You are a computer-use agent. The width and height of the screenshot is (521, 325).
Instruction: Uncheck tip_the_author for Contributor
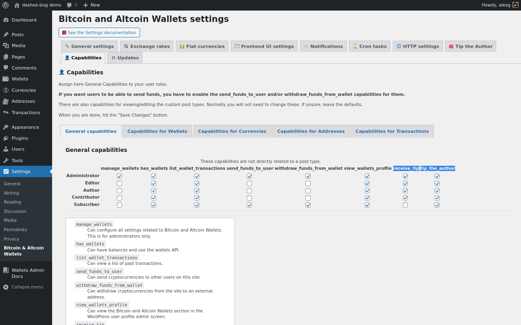click(437, 198)
